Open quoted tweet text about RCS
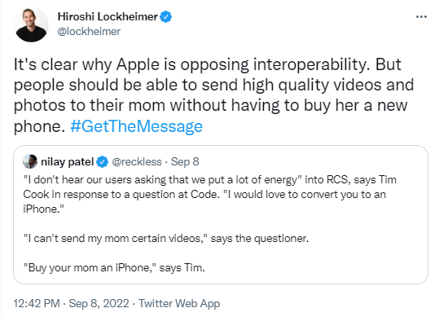This screenshot has height=317, width=439. click(209, 194)
